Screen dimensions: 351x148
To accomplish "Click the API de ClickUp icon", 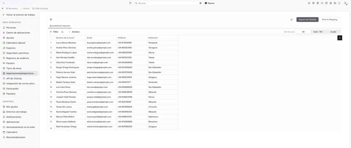I will [x=4, y=79].
